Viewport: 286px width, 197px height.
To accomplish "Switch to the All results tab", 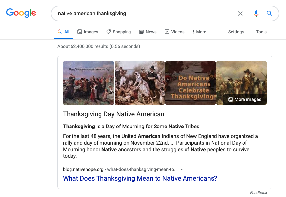I will (64, 32).
